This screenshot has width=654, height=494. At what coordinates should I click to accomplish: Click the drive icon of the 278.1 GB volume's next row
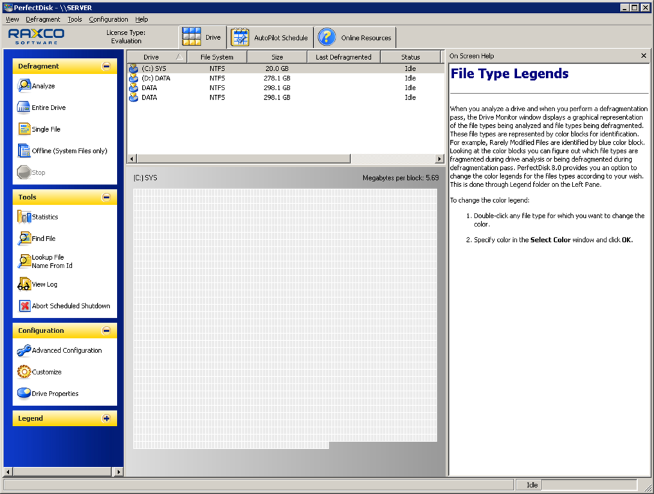[x=134, y=87]
